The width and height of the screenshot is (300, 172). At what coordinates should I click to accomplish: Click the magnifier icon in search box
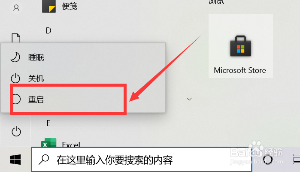(44, 160)
